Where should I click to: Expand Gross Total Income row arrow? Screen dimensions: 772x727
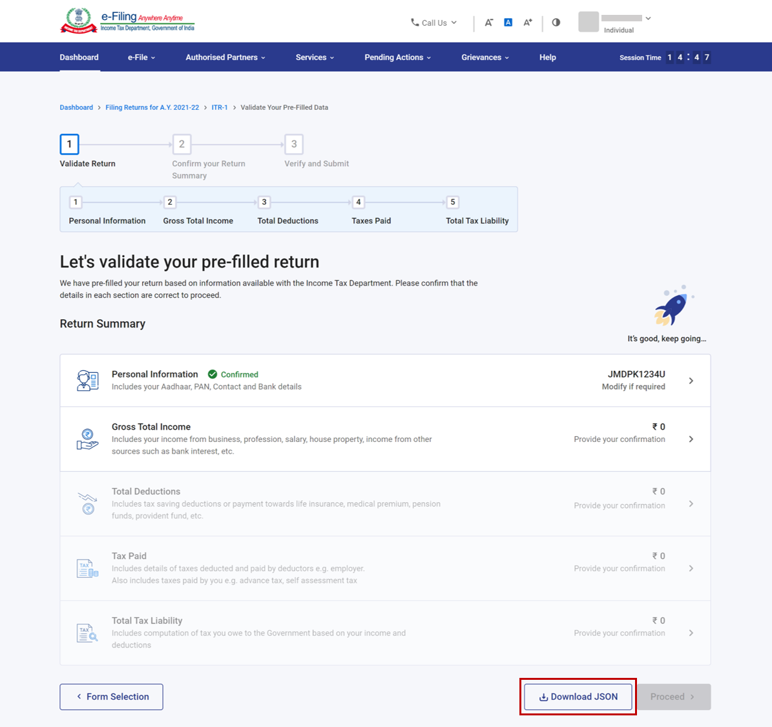click(x=691, y=439)
